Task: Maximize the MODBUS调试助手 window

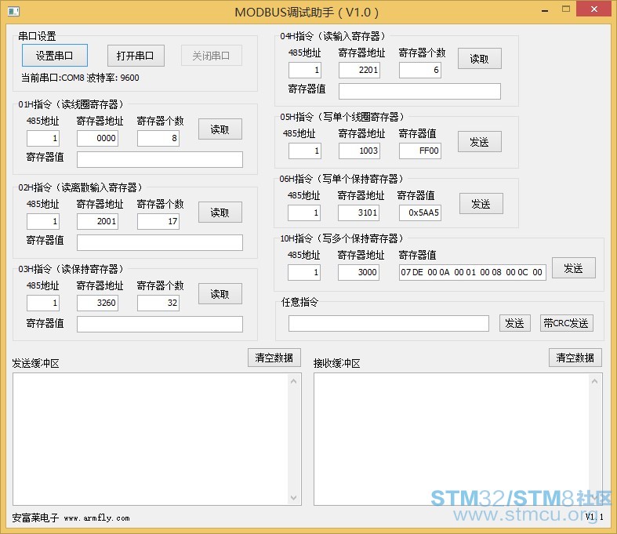Action: pyautogui.click(x=566, y=9)
